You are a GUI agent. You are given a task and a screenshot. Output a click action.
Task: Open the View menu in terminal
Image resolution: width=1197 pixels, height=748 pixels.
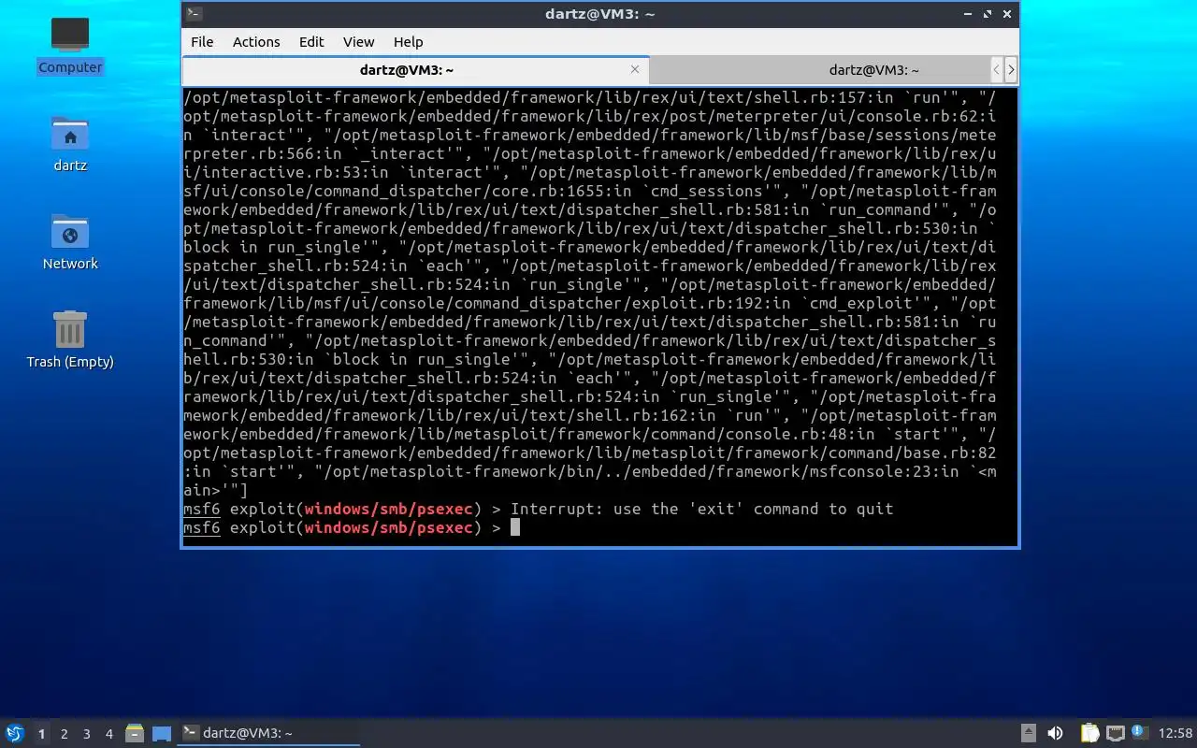pyautogui.click(x=358, y=42)
